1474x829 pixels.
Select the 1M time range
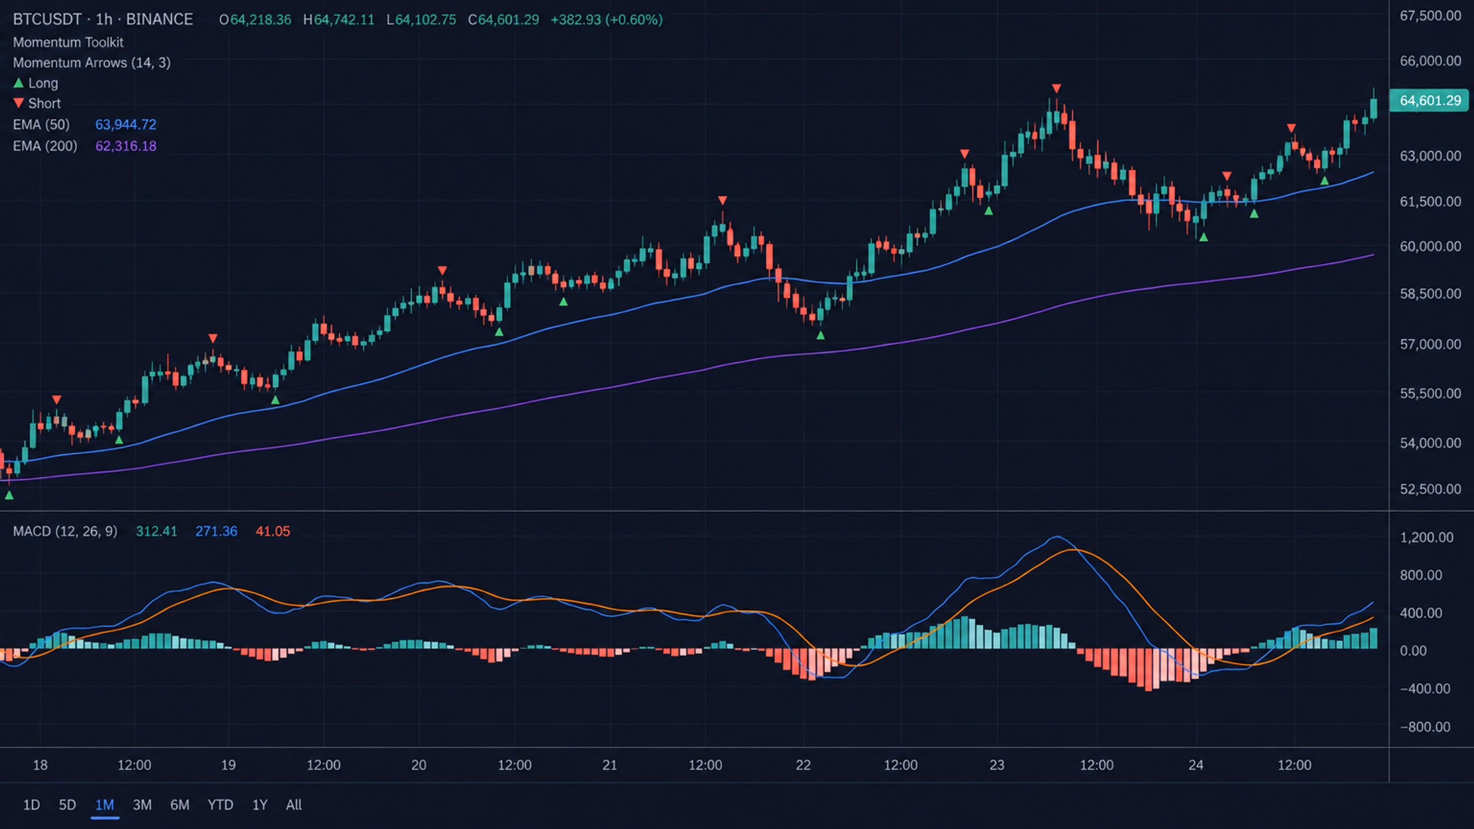click(105, 805)
